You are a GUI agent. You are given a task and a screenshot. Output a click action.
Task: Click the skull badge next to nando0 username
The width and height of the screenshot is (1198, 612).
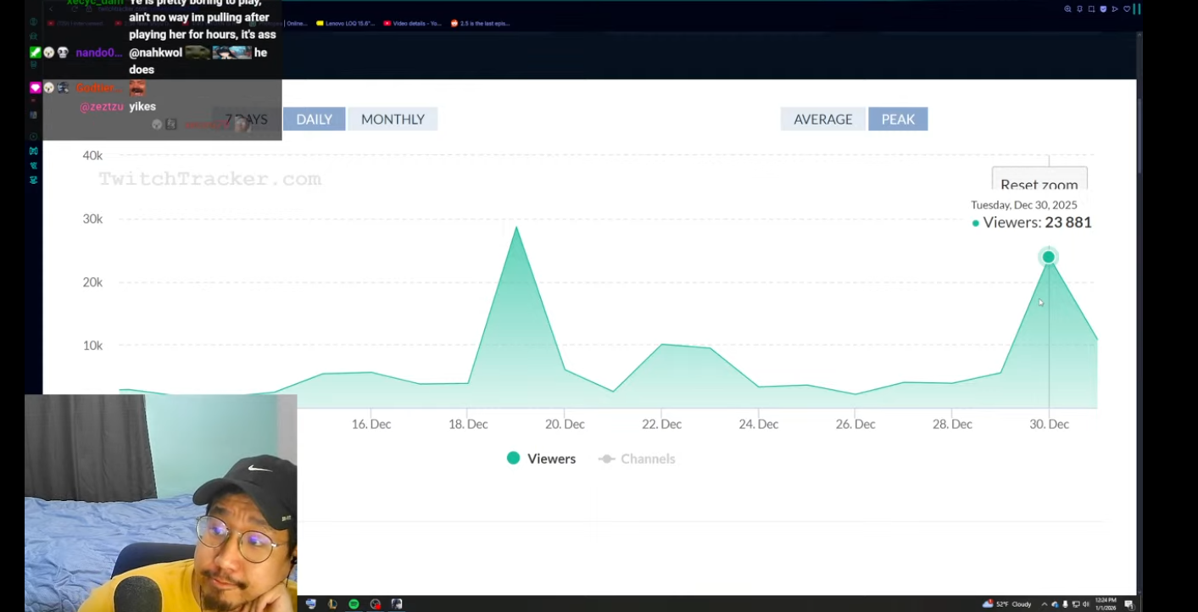click(x=63, y=53)
